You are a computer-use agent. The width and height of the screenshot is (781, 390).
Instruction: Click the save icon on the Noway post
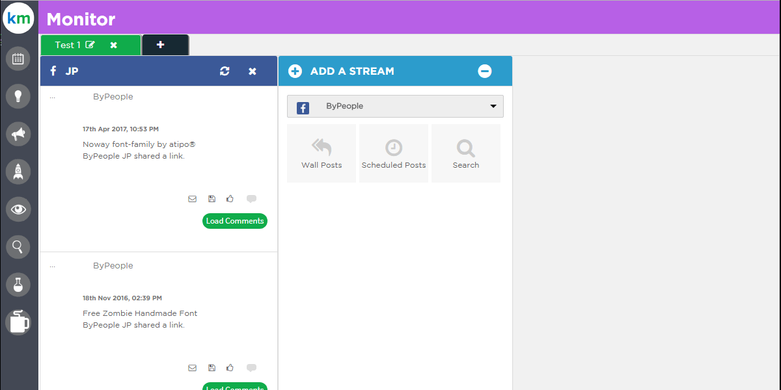(212, 199)
